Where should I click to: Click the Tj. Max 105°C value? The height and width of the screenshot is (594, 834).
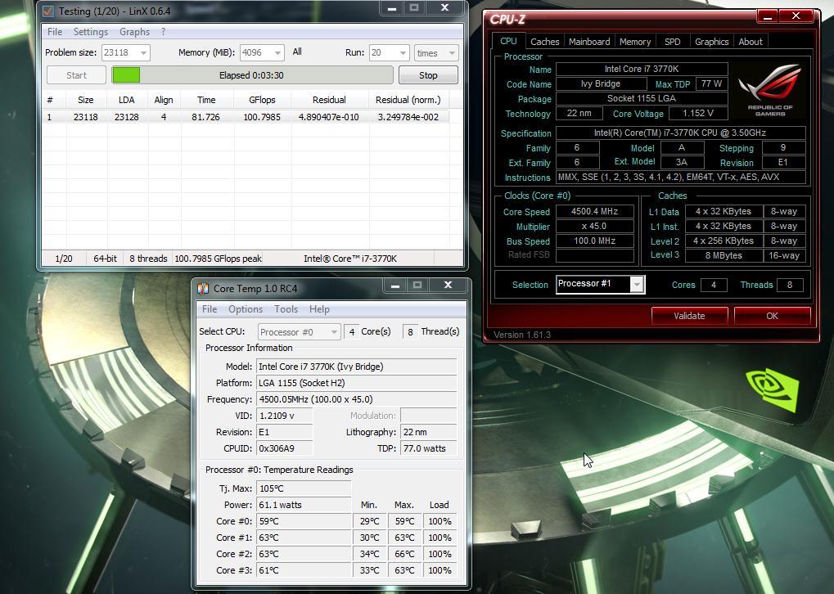pos(304,488)
